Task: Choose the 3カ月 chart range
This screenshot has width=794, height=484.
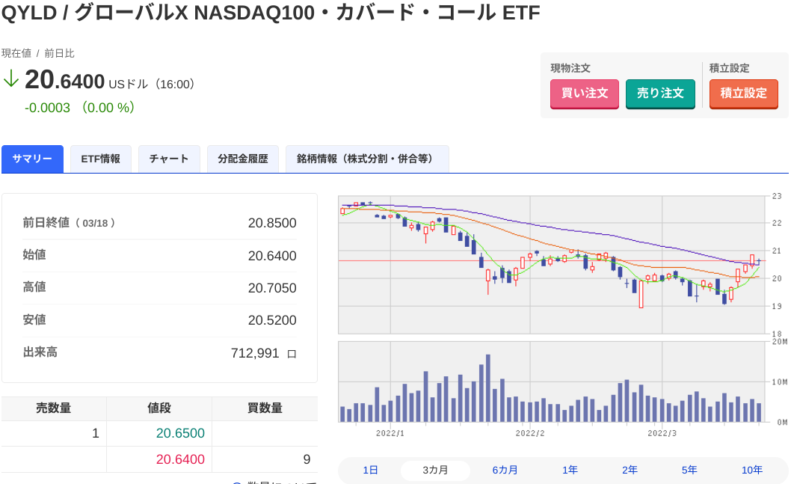Action: 435,470
